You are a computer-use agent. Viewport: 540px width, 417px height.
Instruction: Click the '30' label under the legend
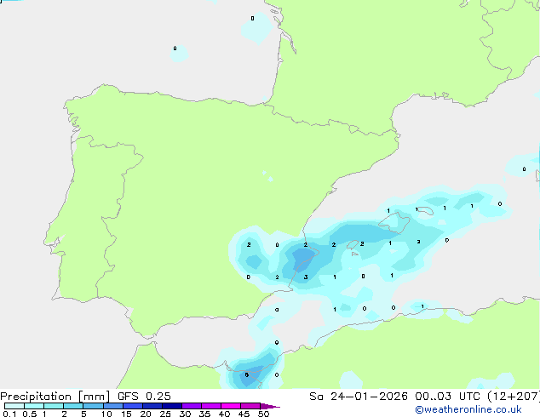coord(185,414)
